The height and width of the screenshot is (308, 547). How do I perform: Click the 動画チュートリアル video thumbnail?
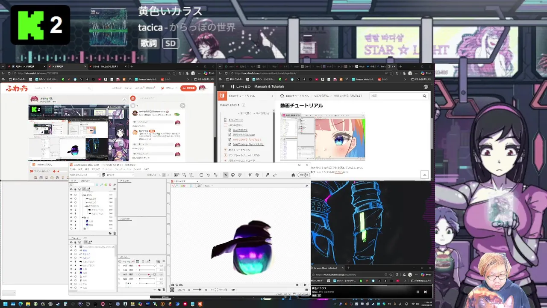pos(323,136)
